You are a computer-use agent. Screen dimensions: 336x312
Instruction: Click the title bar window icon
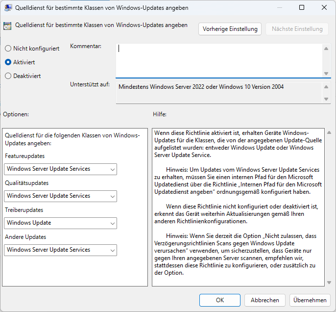click(8, 8)
